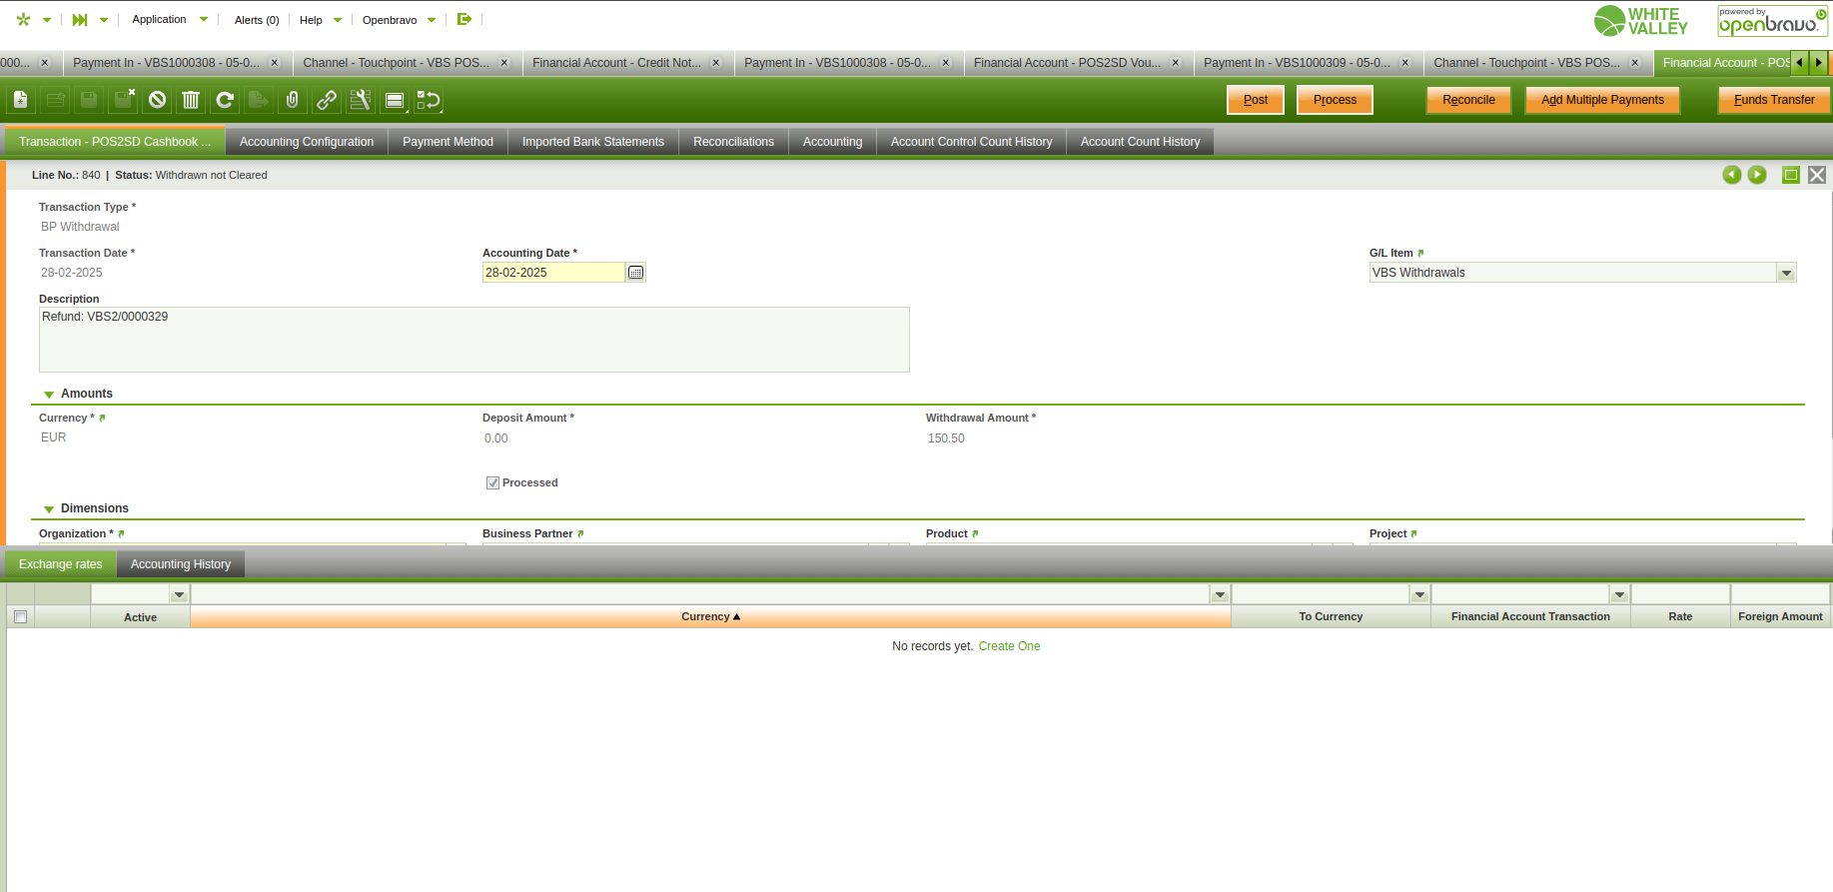Create a new record with the toolbar icon
1833x892 pixels.
(21, 100)
